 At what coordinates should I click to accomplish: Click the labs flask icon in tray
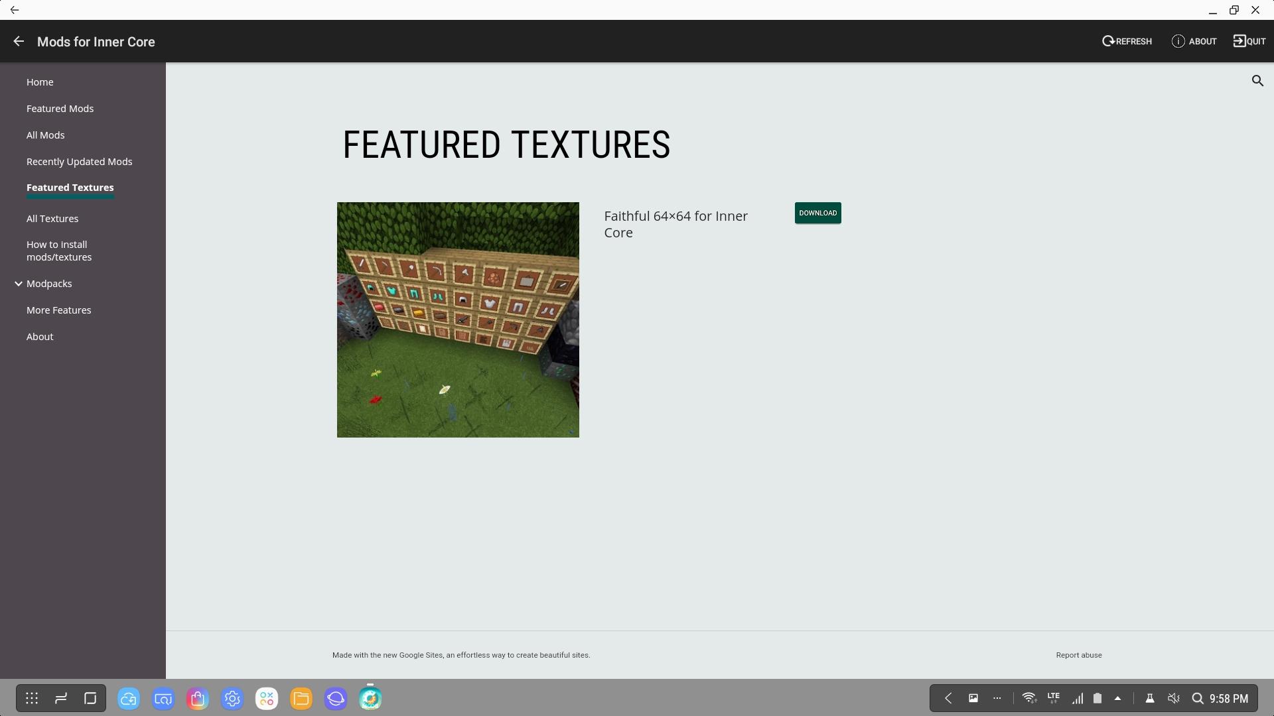click(1150, 698)
